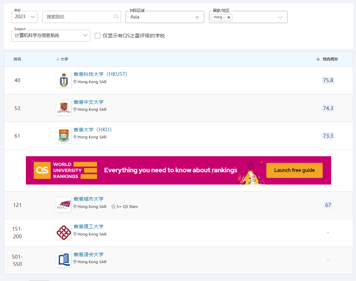
Task: Enable only QS Stars rated schools checkbox
Action: click(98, 36)
